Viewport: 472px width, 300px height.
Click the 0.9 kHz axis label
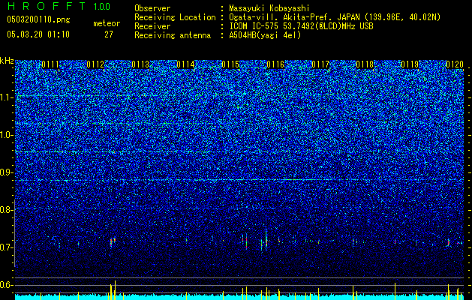coord(7,172)
